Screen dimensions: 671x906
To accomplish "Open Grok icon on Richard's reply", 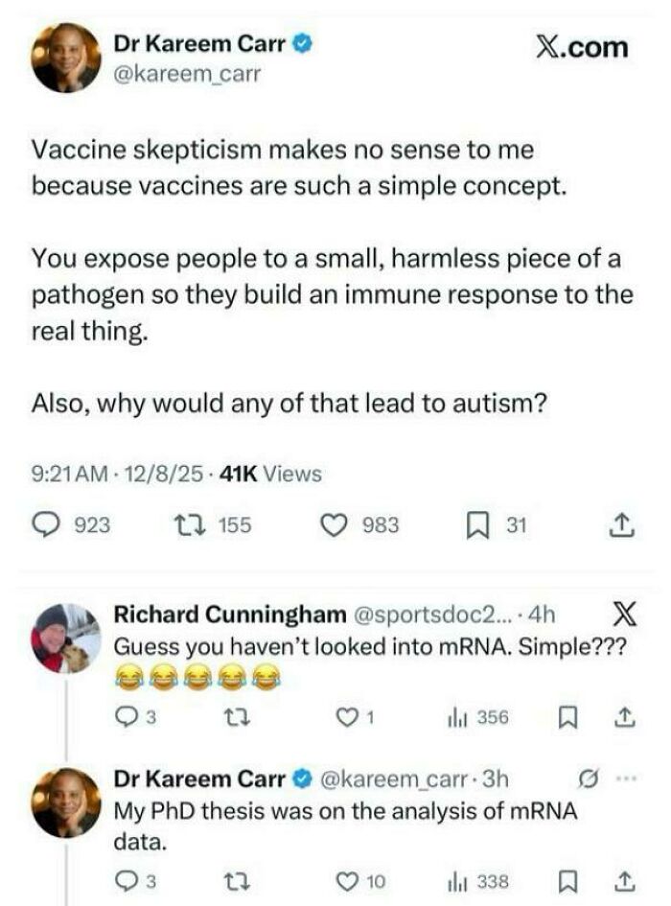I will click(625, 613).
